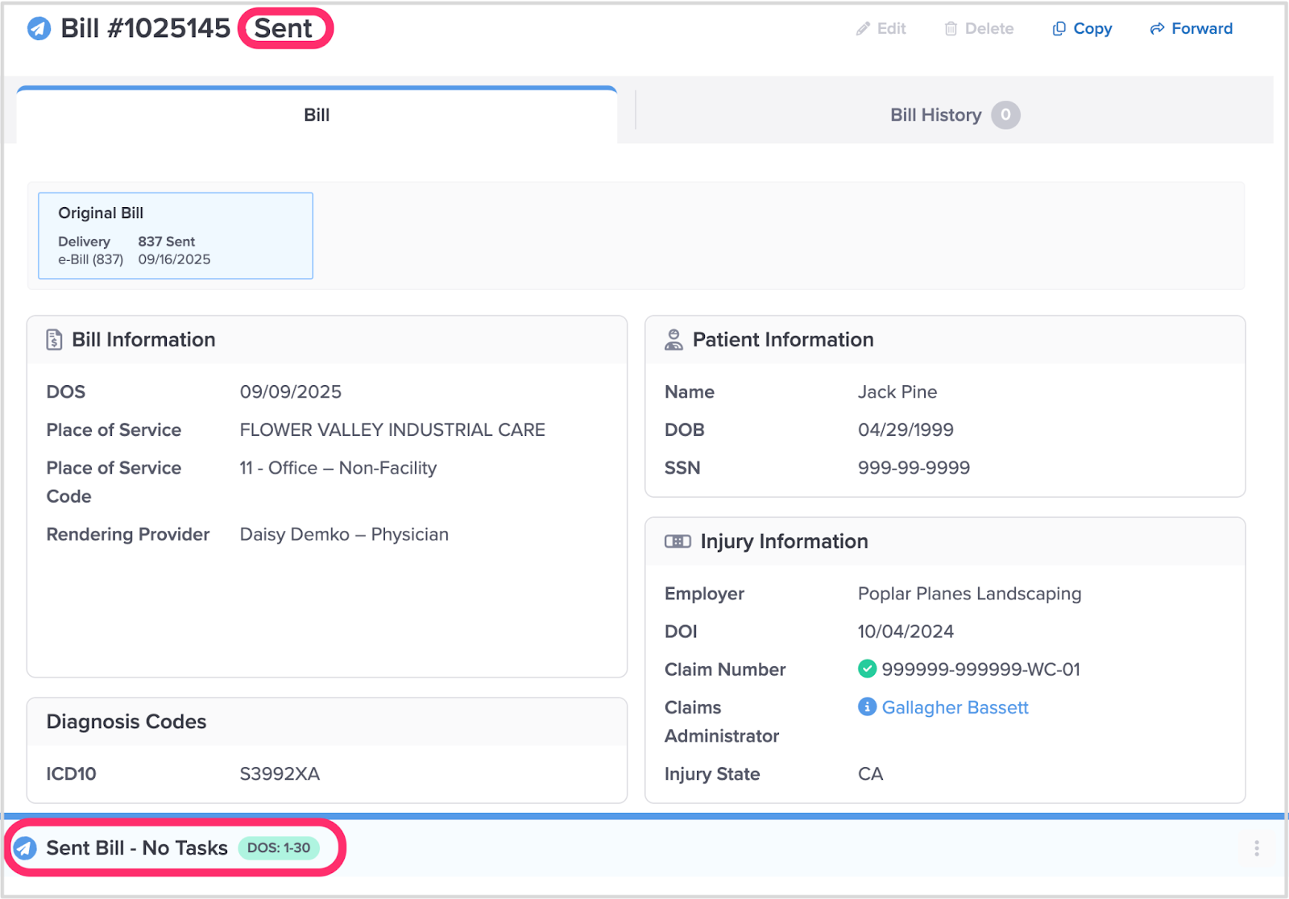Open the three-dot menu in the footer bar

pos(1256,848)
